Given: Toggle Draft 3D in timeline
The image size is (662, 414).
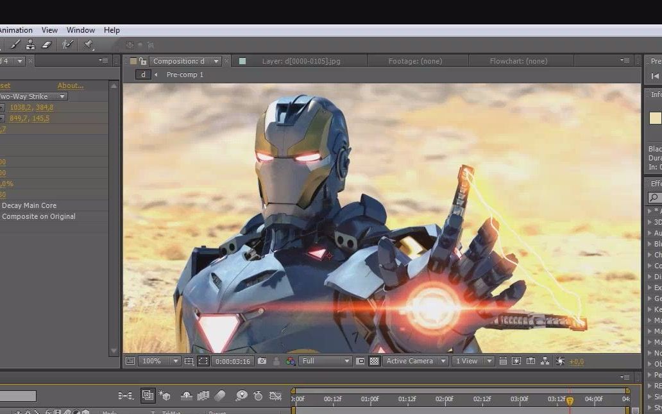Looking at the screenshot, I should click(x=164, y=396).
